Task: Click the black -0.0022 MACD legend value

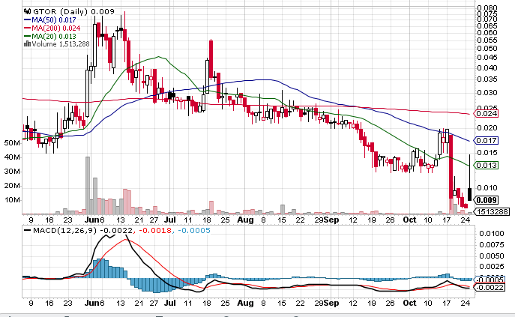Action: 116,231
